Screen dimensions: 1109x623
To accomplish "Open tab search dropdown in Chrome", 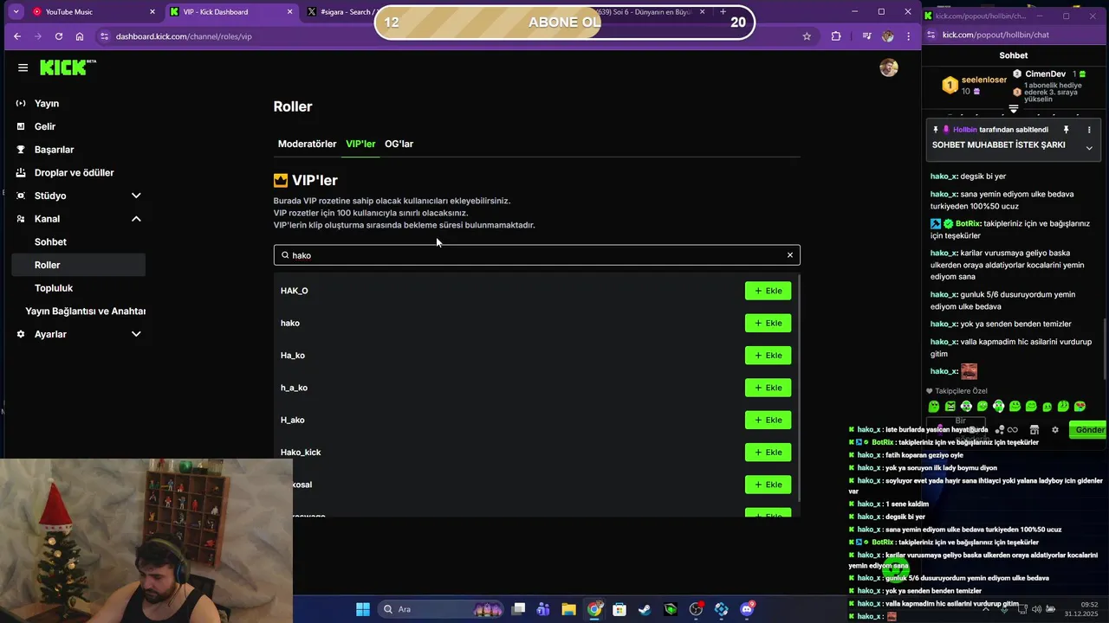I will tap(16, 12).
